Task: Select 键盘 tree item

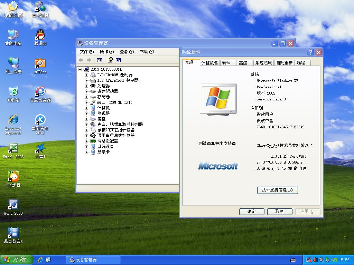Action: point(101,119)
